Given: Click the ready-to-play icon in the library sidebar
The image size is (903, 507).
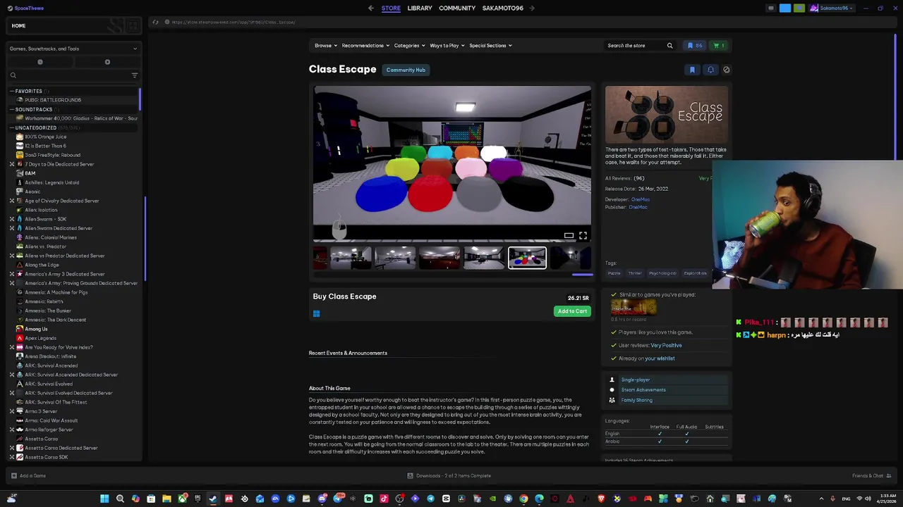Looking at the screenshot, I should pyautogui.click(x=107, y=62).
